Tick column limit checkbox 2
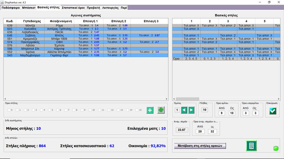 tap(25, 110)
